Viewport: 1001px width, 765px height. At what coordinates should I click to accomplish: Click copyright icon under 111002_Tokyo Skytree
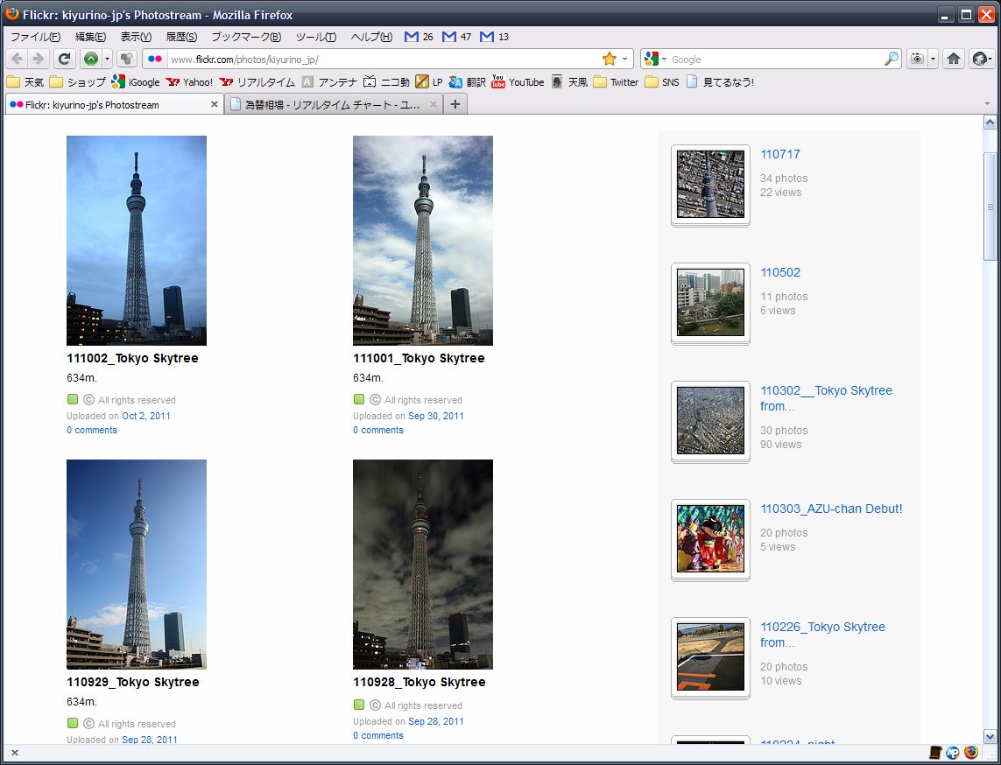pos(88,399)
